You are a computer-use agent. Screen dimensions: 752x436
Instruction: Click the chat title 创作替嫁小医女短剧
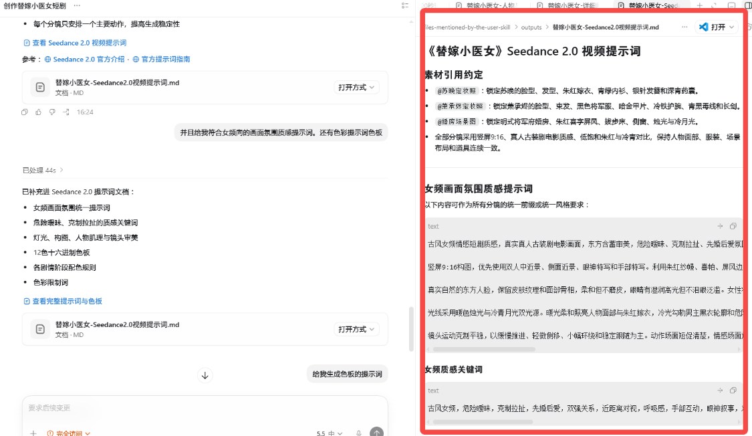(35, 6)
